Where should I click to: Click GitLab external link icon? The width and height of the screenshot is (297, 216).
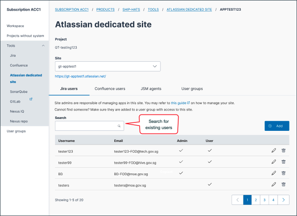point(31,99)
